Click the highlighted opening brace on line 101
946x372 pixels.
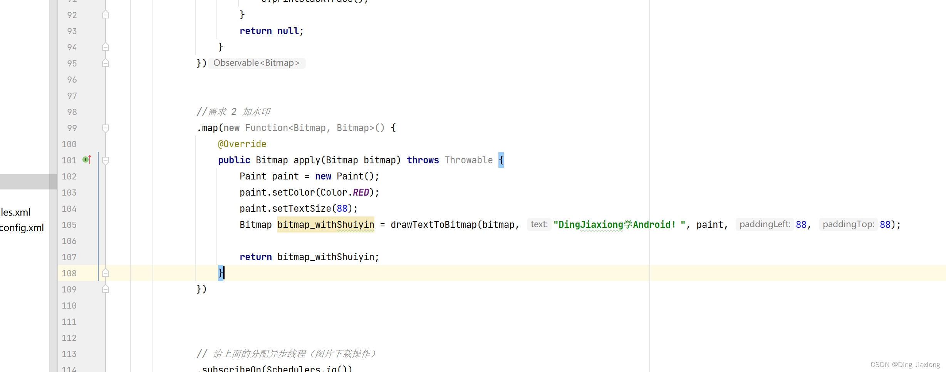[x=501, y=160]
